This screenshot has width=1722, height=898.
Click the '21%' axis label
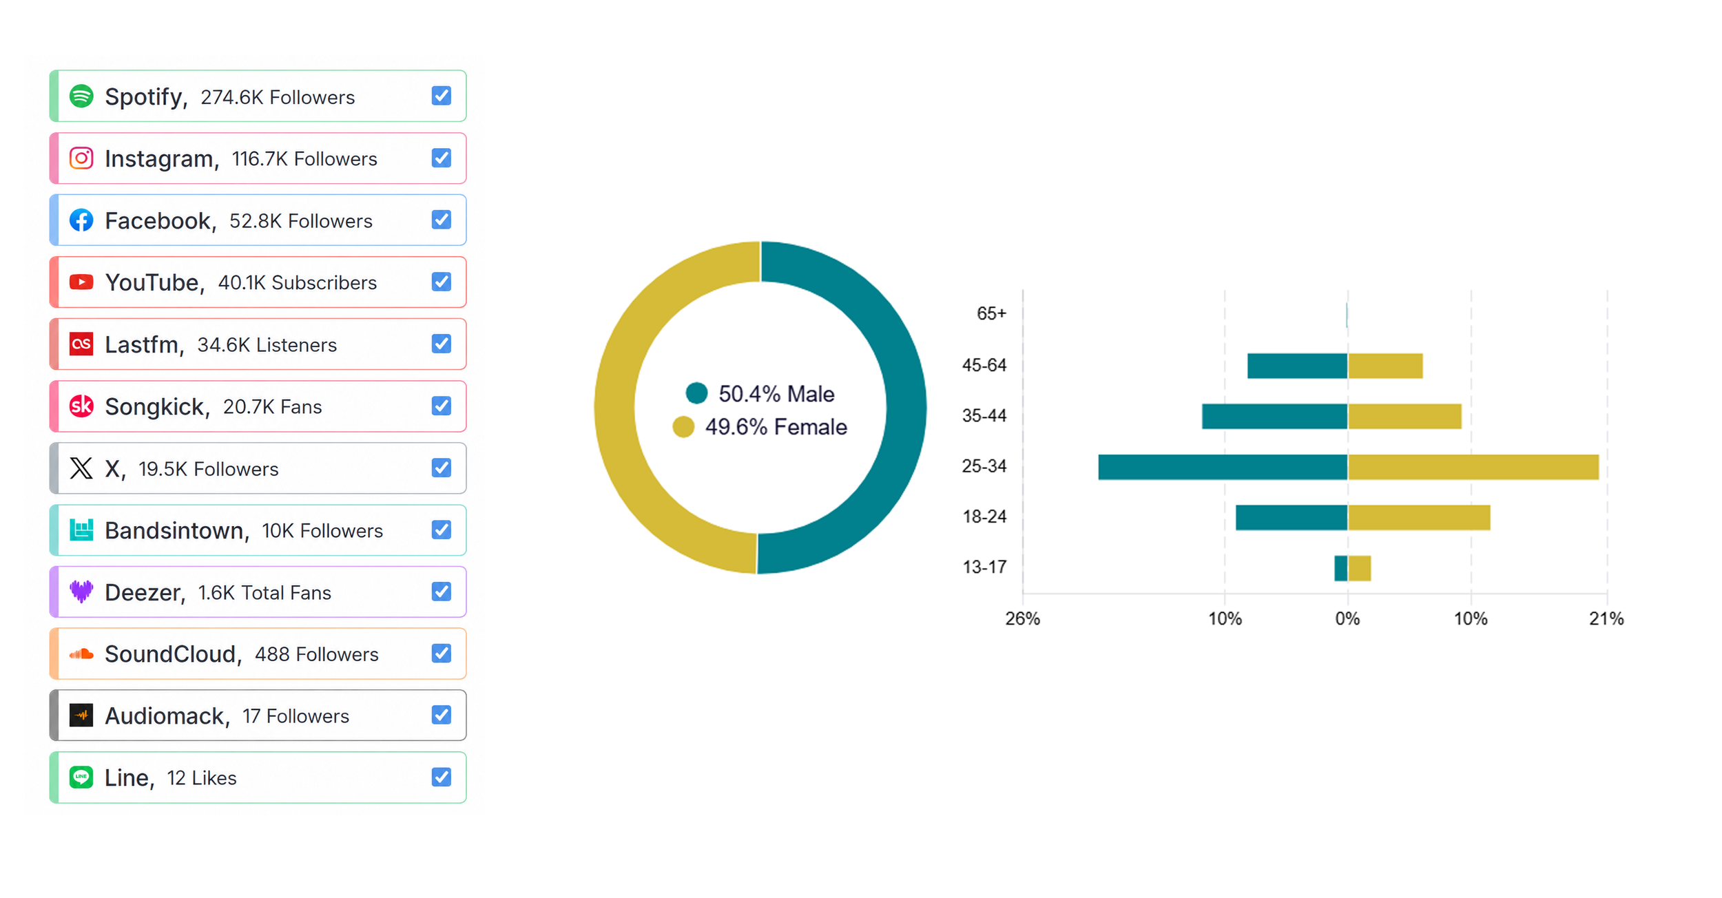click(1606, 618)
